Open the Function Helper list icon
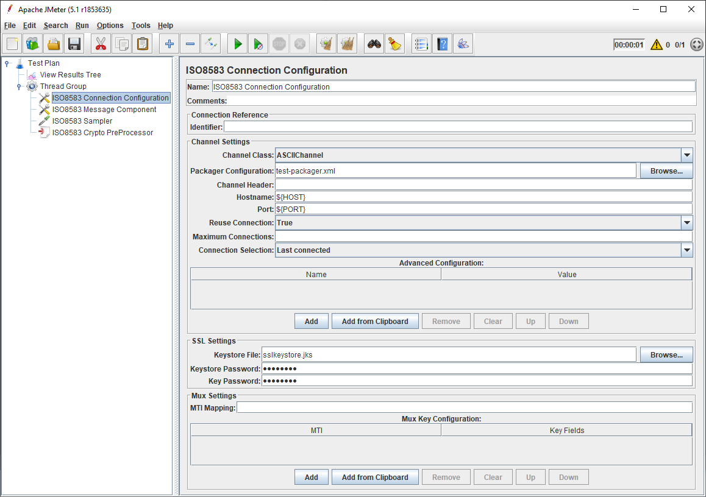706x497 pixels. pos(421,44)
